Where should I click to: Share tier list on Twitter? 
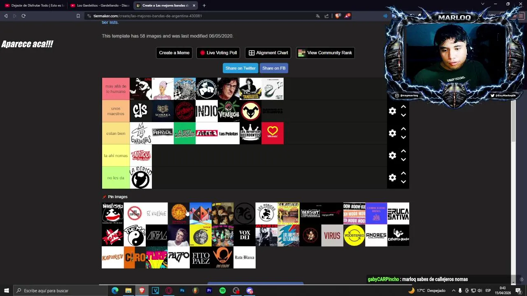[x=240, y=68]
